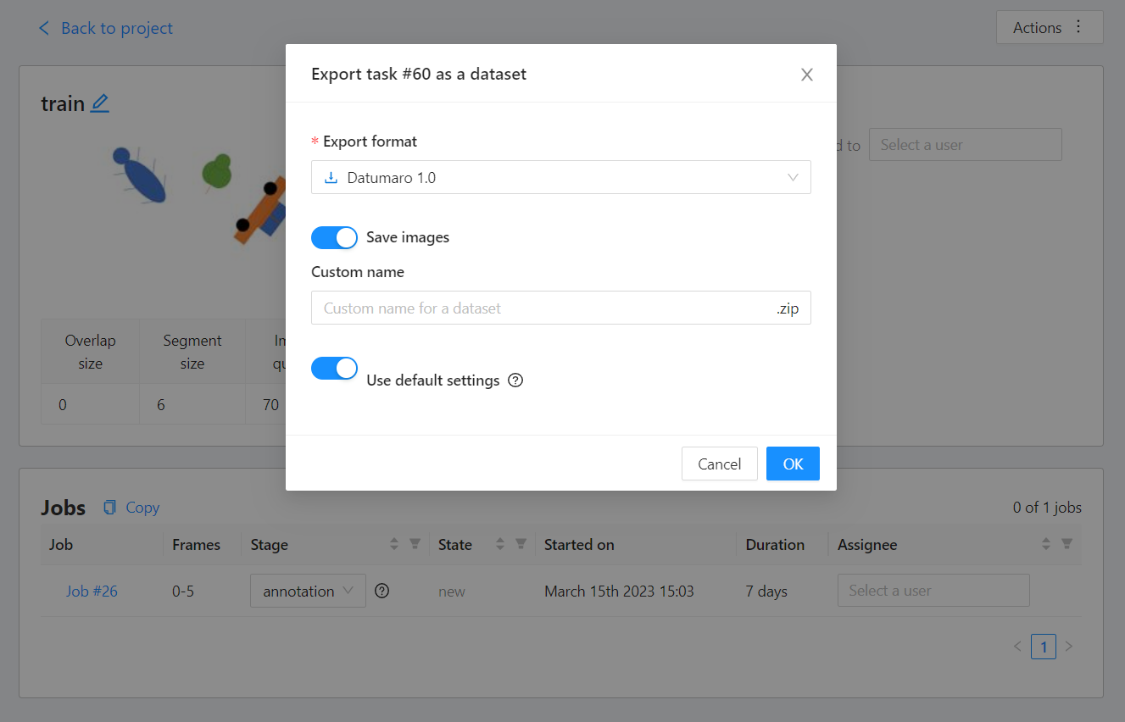This screenshot has width=1125, height=722.
Task: Click the question mark icon next to annotation stage
Action: 381,591
